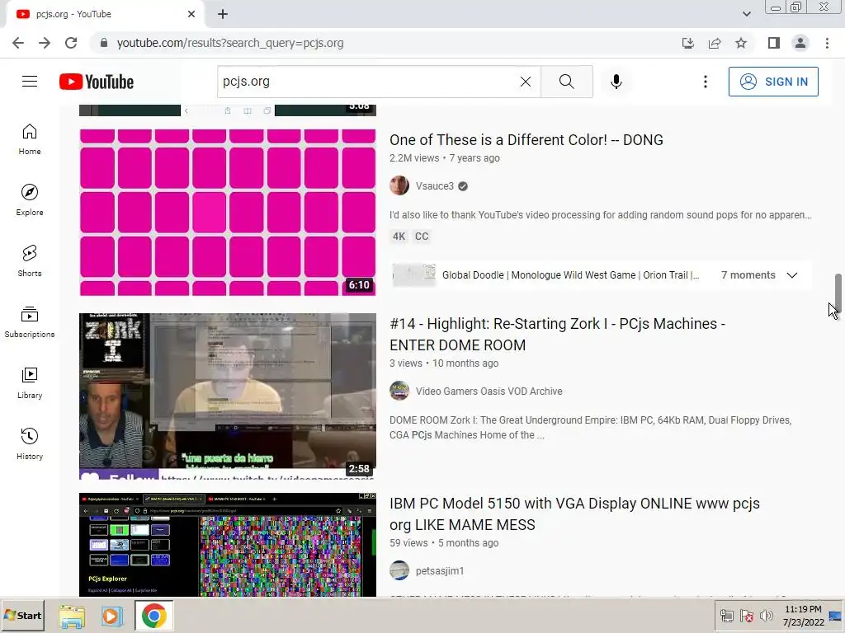Close the pcjs.org YouTube tab
845x633 pixels.
[x=191, y=15]
